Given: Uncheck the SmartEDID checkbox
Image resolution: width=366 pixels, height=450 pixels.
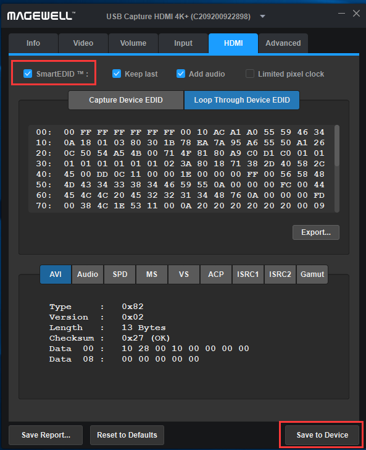Looking at the screenshot, I should click(x=28, y=74).
